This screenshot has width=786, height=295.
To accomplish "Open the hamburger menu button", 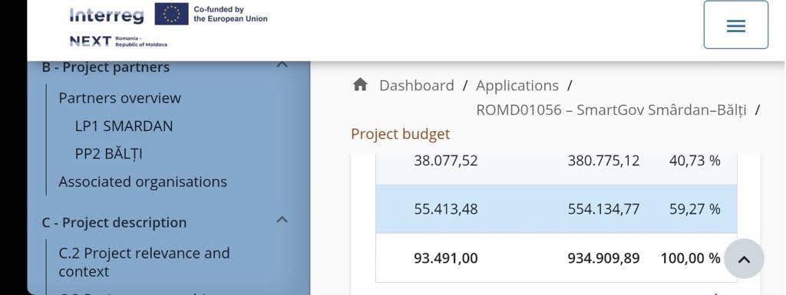I will point(735,25).
